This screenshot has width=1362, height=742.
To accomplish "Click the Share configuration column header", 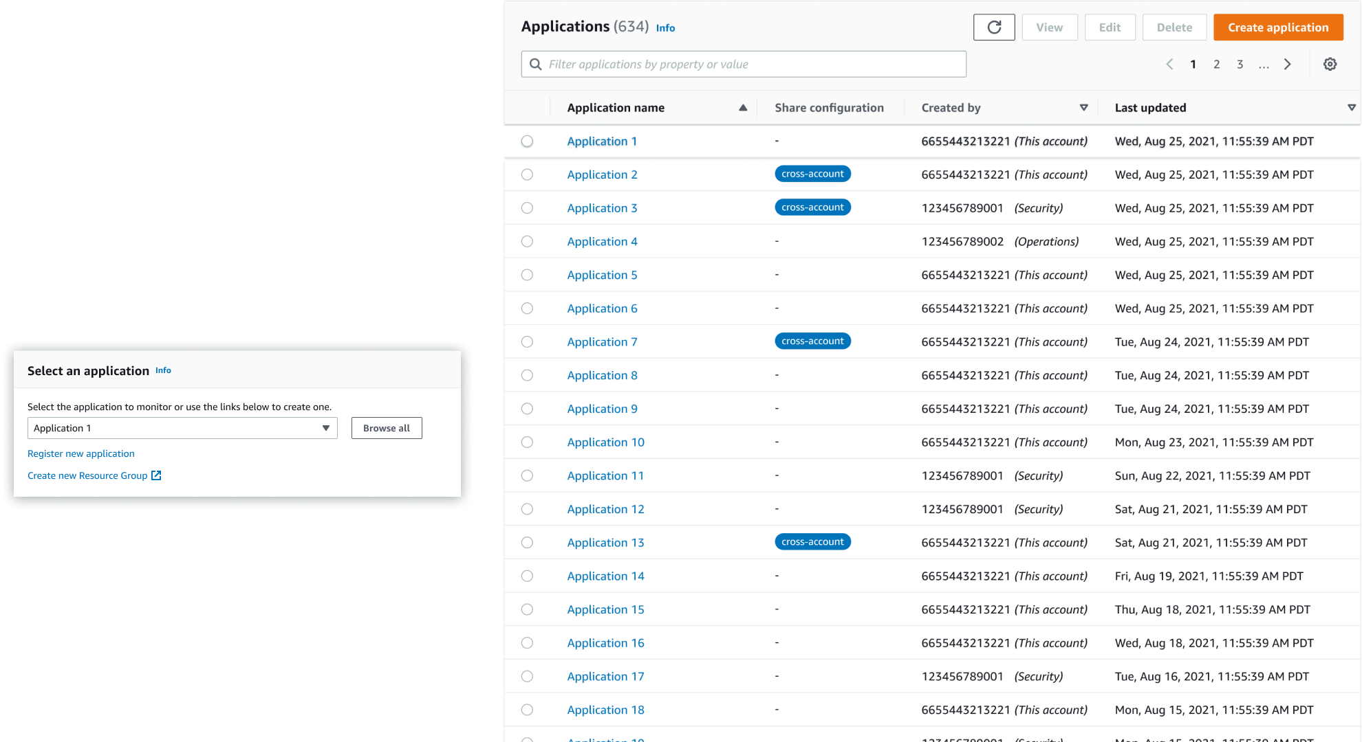I will 829,108.
